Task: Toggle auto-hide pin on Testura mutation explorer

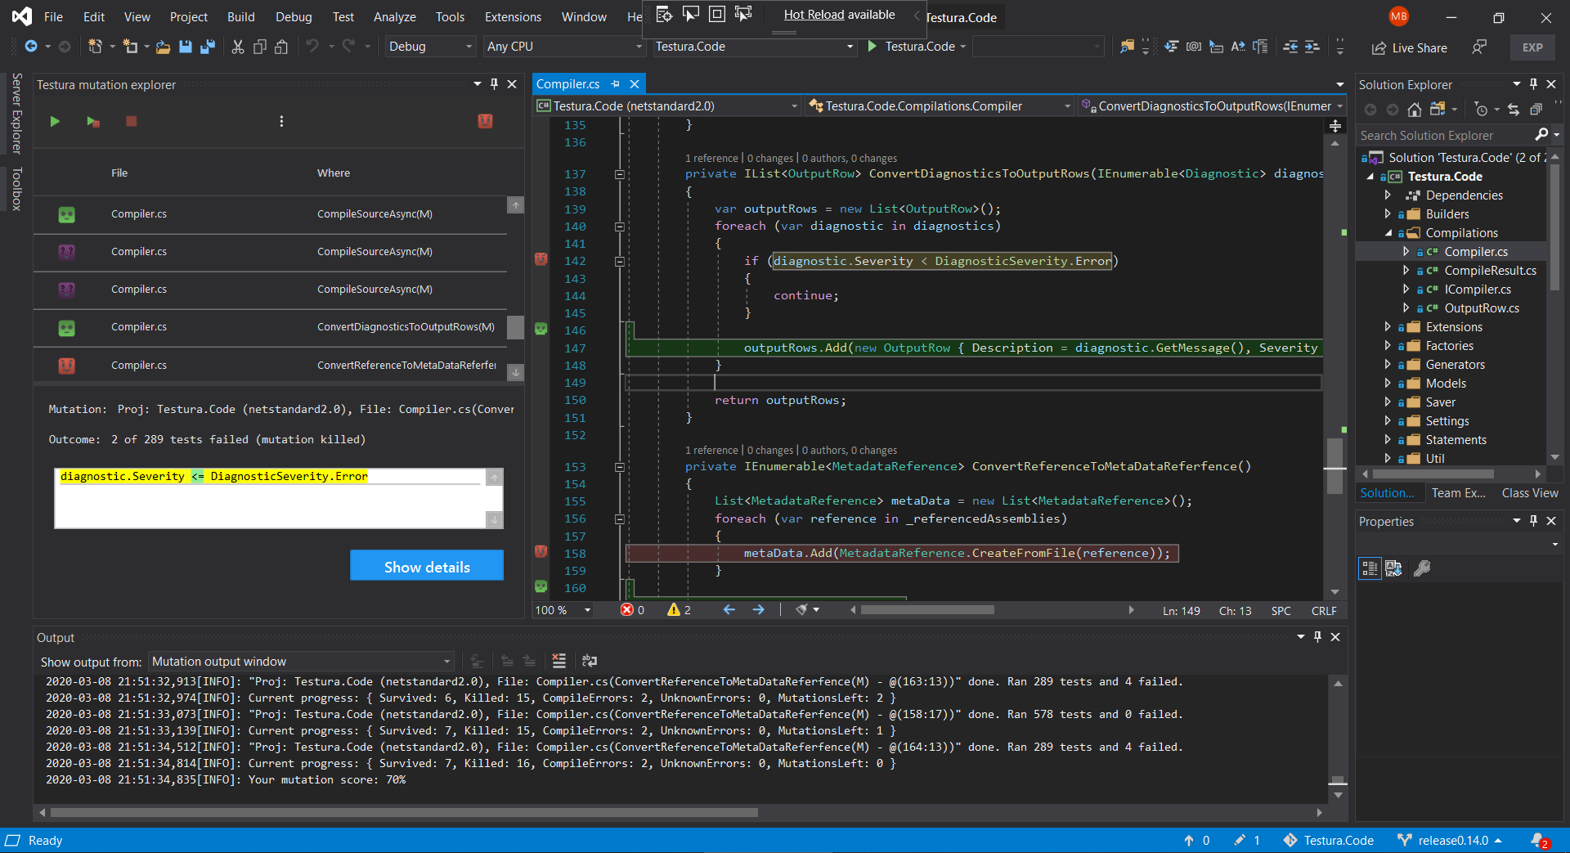Action: (494, 84)
